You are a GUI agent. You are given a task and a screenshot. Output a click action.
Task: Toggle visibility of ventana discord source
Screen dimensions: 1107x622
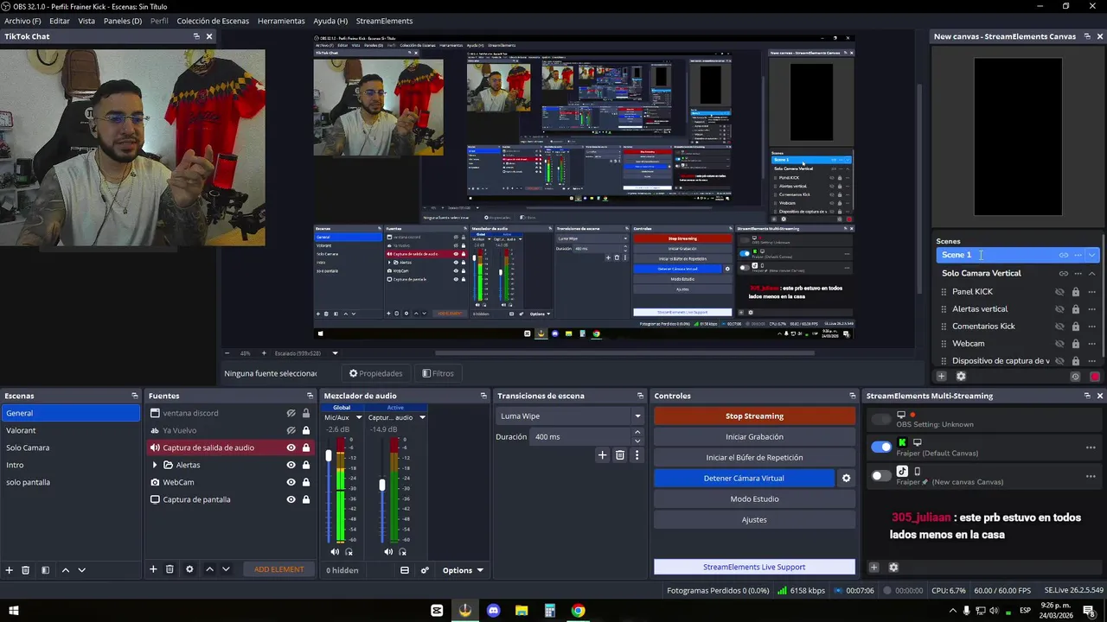tap(291, 413)
